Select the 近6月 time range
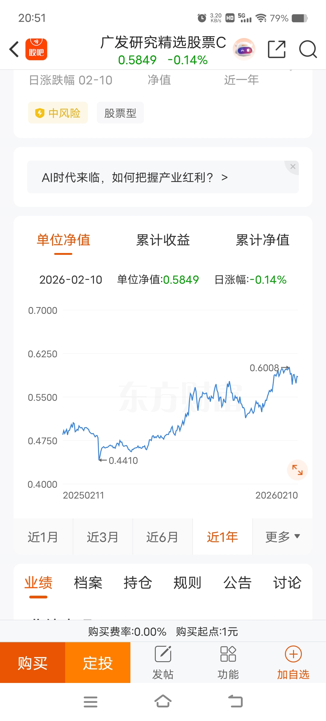This screenshot has width=326, height=721. tap(162, 537)
